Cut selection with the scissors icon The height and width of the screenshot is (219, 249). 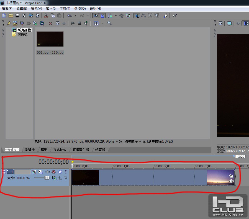46,16
